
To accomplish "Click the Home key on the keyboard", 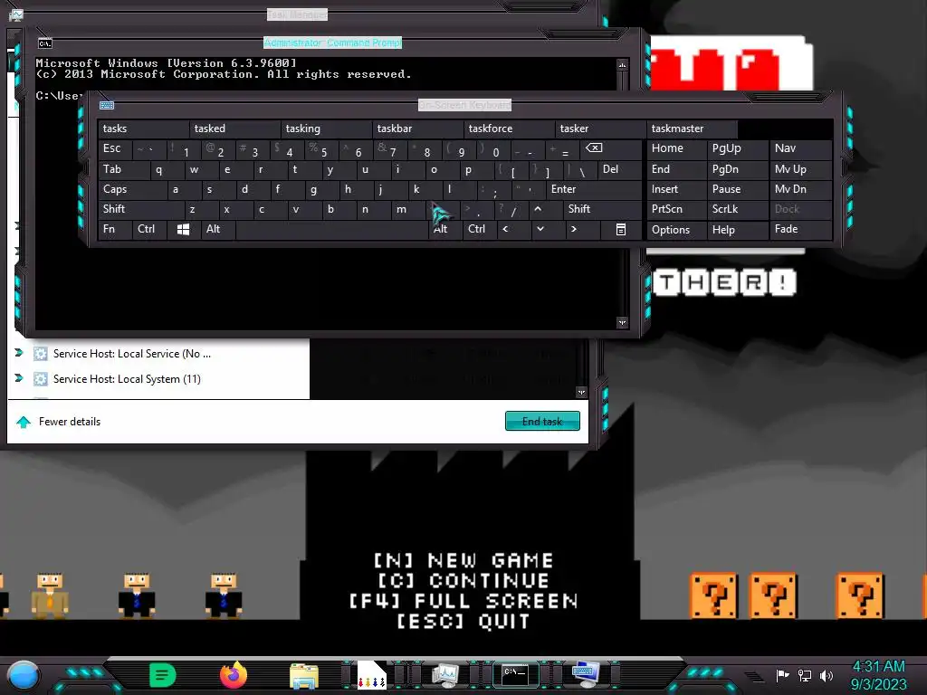I will 676,148.
